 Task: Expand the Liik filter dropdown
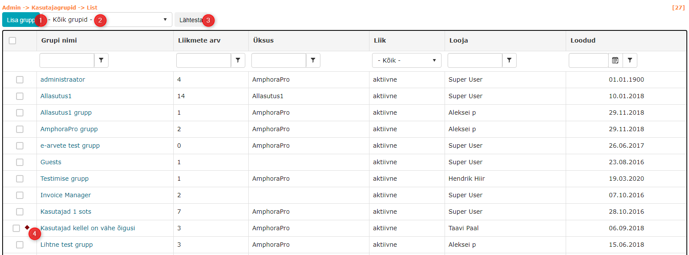406,60
